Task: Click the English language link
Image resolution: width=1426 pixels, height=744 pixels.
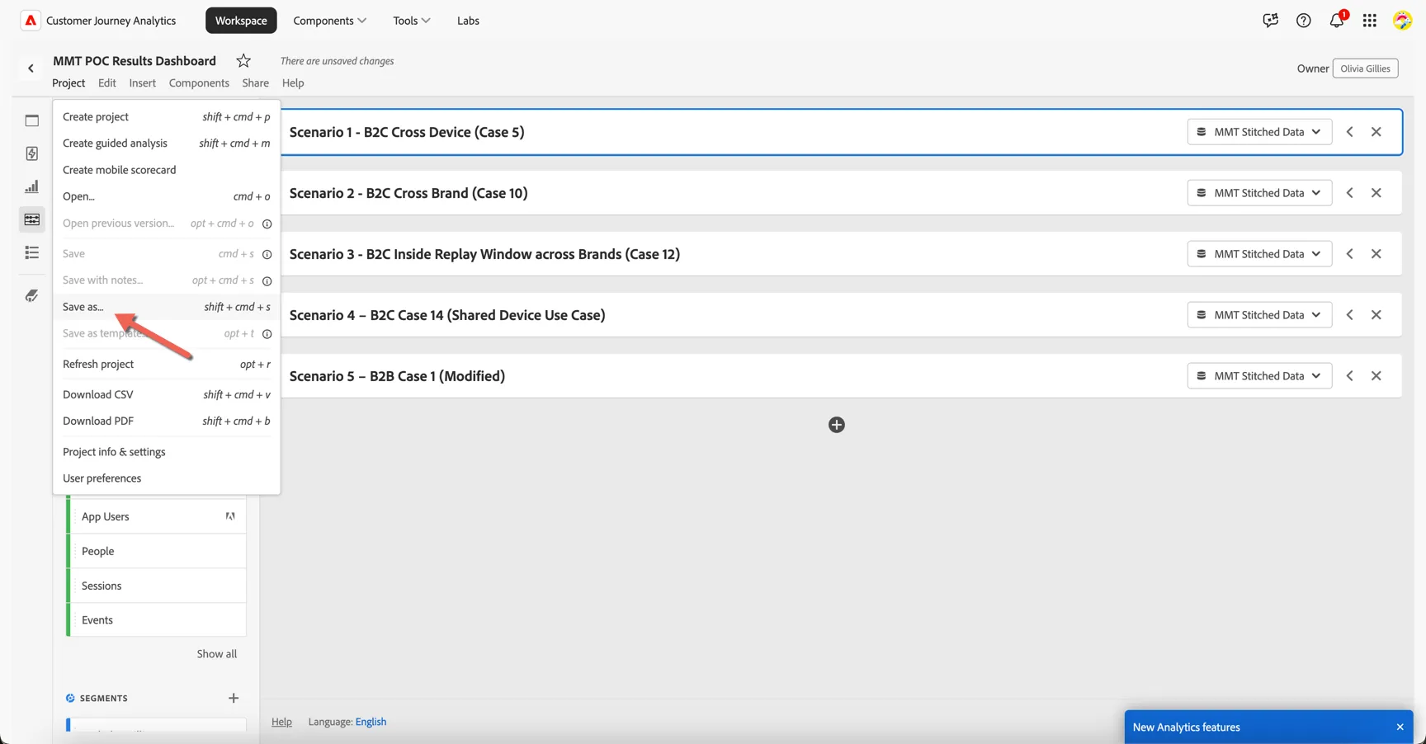Action: (371, 722)
